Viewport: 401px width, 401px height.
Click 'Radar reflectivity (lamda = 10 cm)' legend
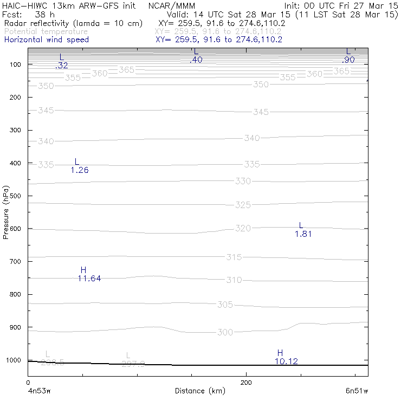[x=73, y=23]
